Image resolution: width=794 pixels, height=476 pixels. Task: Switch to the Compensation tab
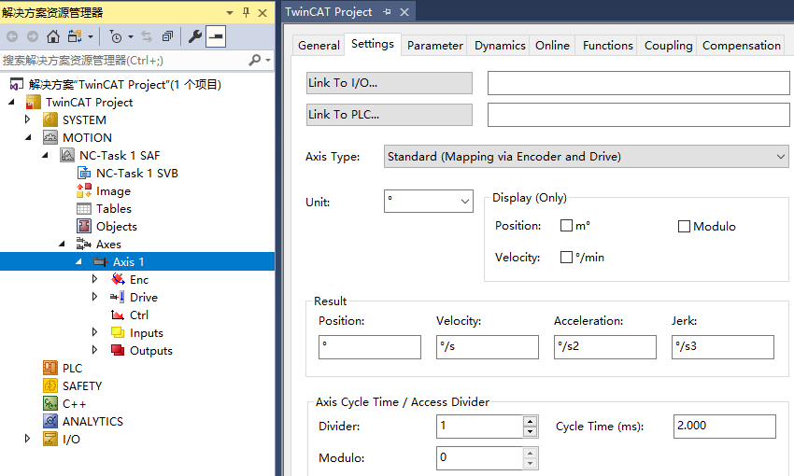tap(742, 45)
